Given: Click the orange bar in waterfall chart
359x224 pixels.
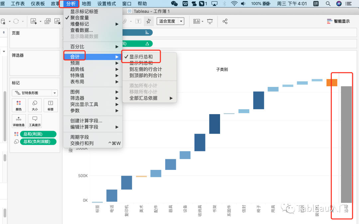Looking at the screenshot, I should 332,83.
